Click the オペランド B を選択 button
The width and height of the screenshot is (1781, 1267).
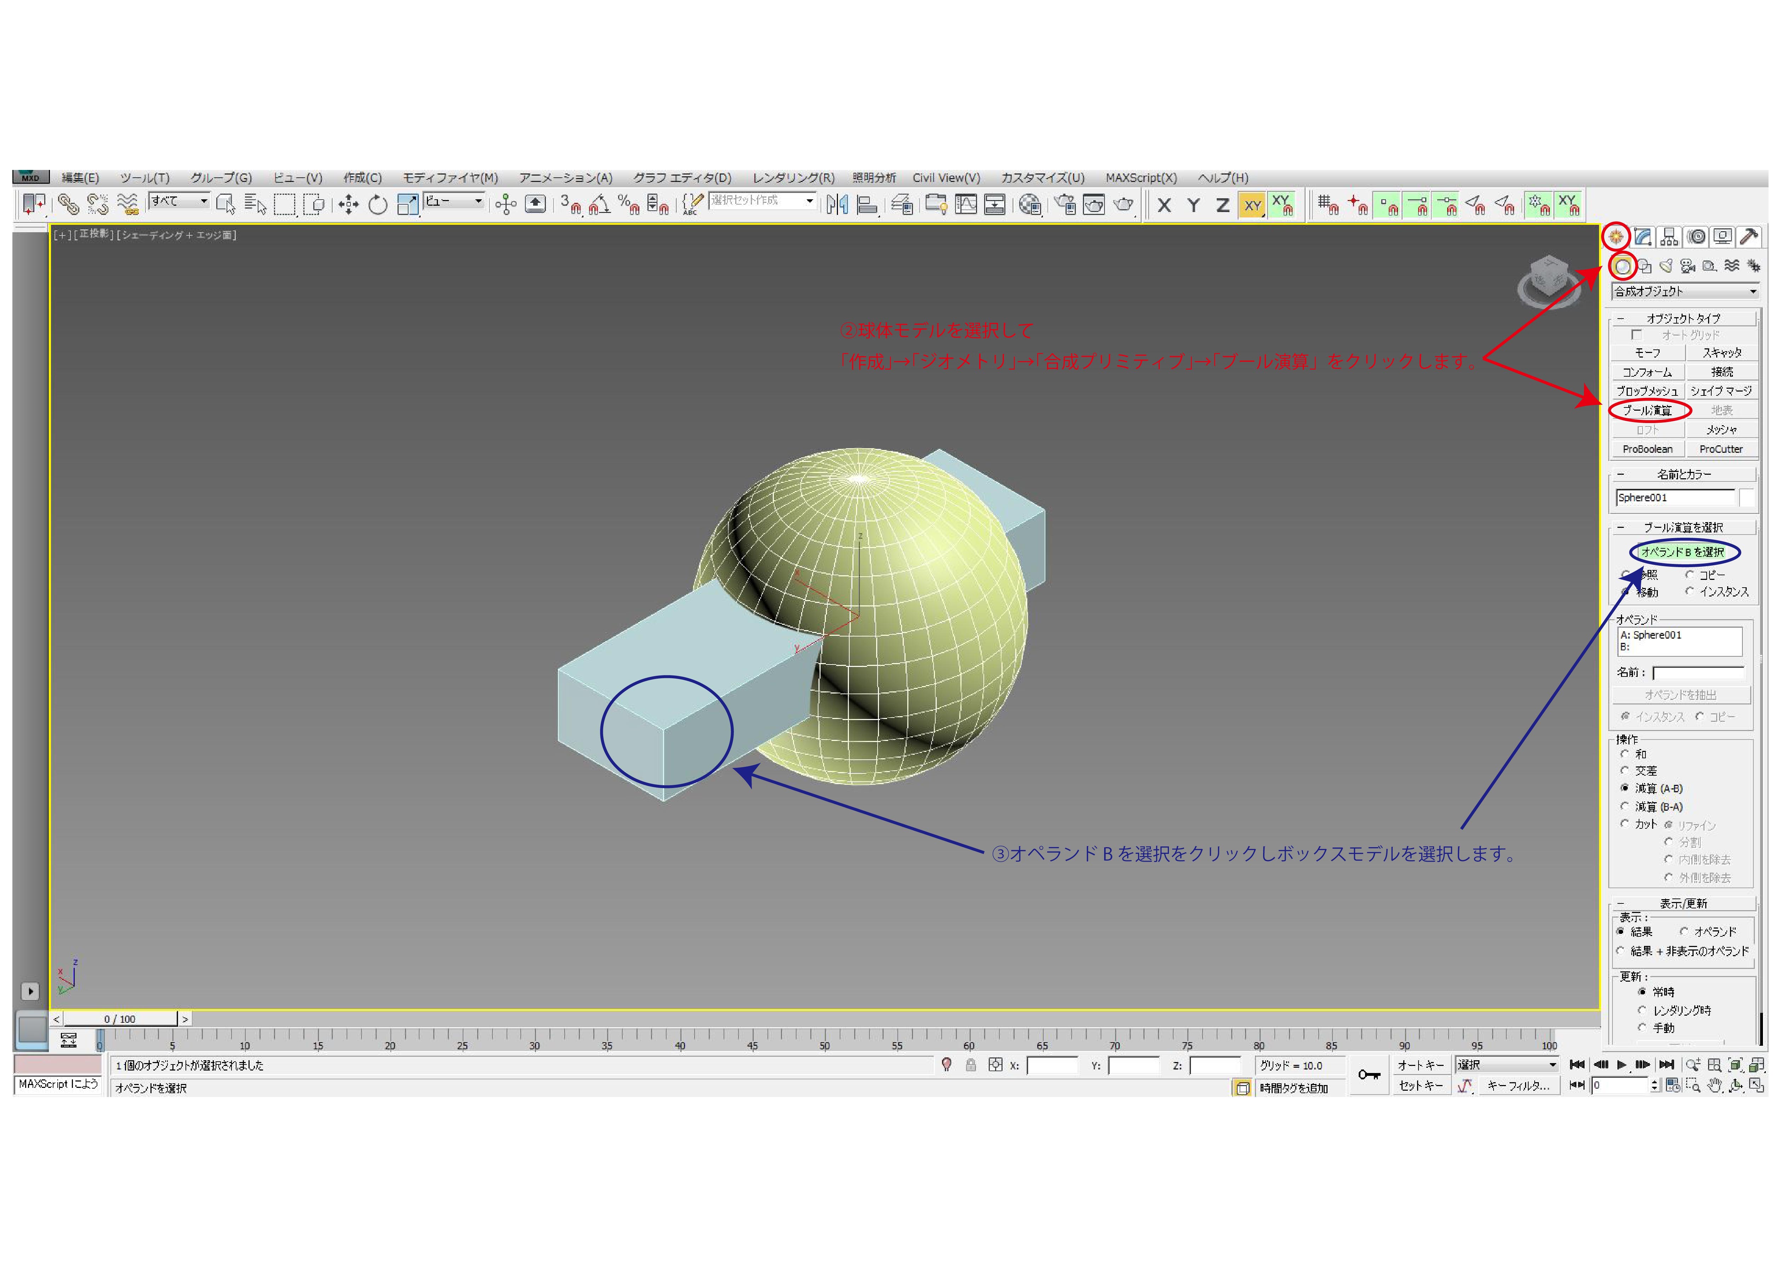coord(1682,552)
